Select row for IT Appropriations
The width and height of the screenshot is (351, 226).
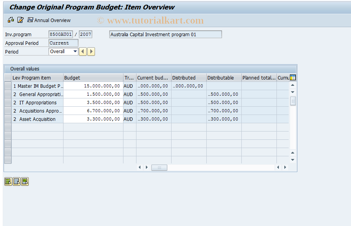(8, 103)
